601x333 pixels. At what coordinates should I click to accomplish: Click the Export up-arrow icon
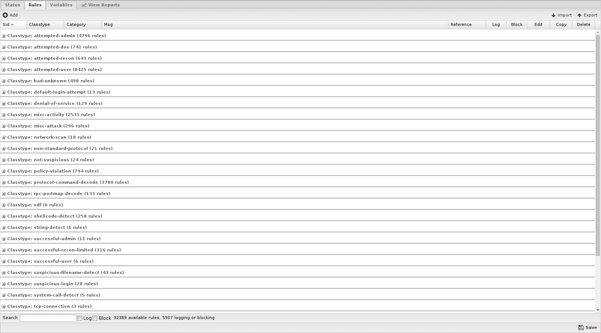click(x=579, y=15)
